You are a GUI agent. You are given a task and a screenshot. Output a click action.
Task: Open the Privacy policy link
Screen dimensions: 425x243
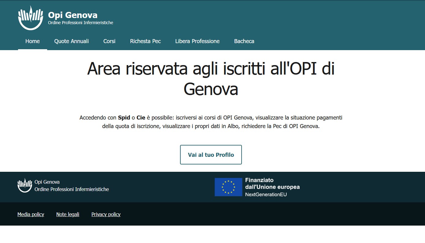pyautogui.click(x=106, y=214)
